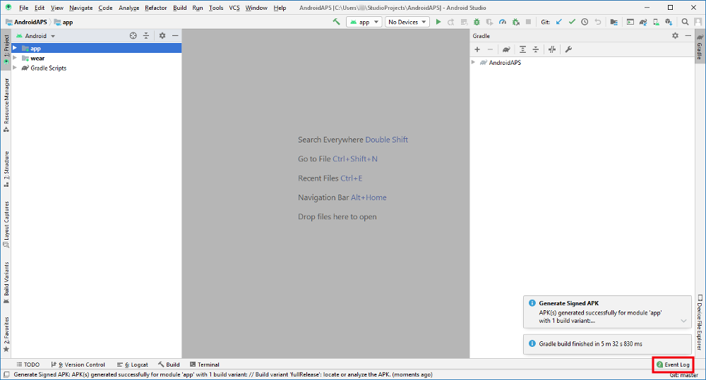This screenshot has height=380, width=706.
Task: Open the Favorites side tab
Action: tap(6, 334)
